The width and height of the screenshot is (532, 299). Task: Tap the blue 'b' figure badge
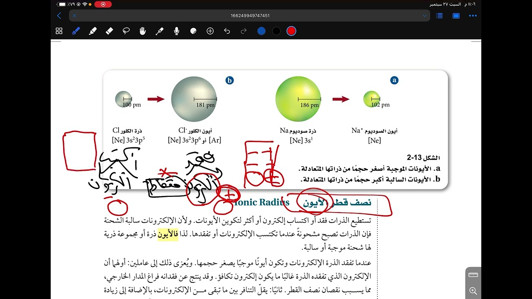coord(229,81)
